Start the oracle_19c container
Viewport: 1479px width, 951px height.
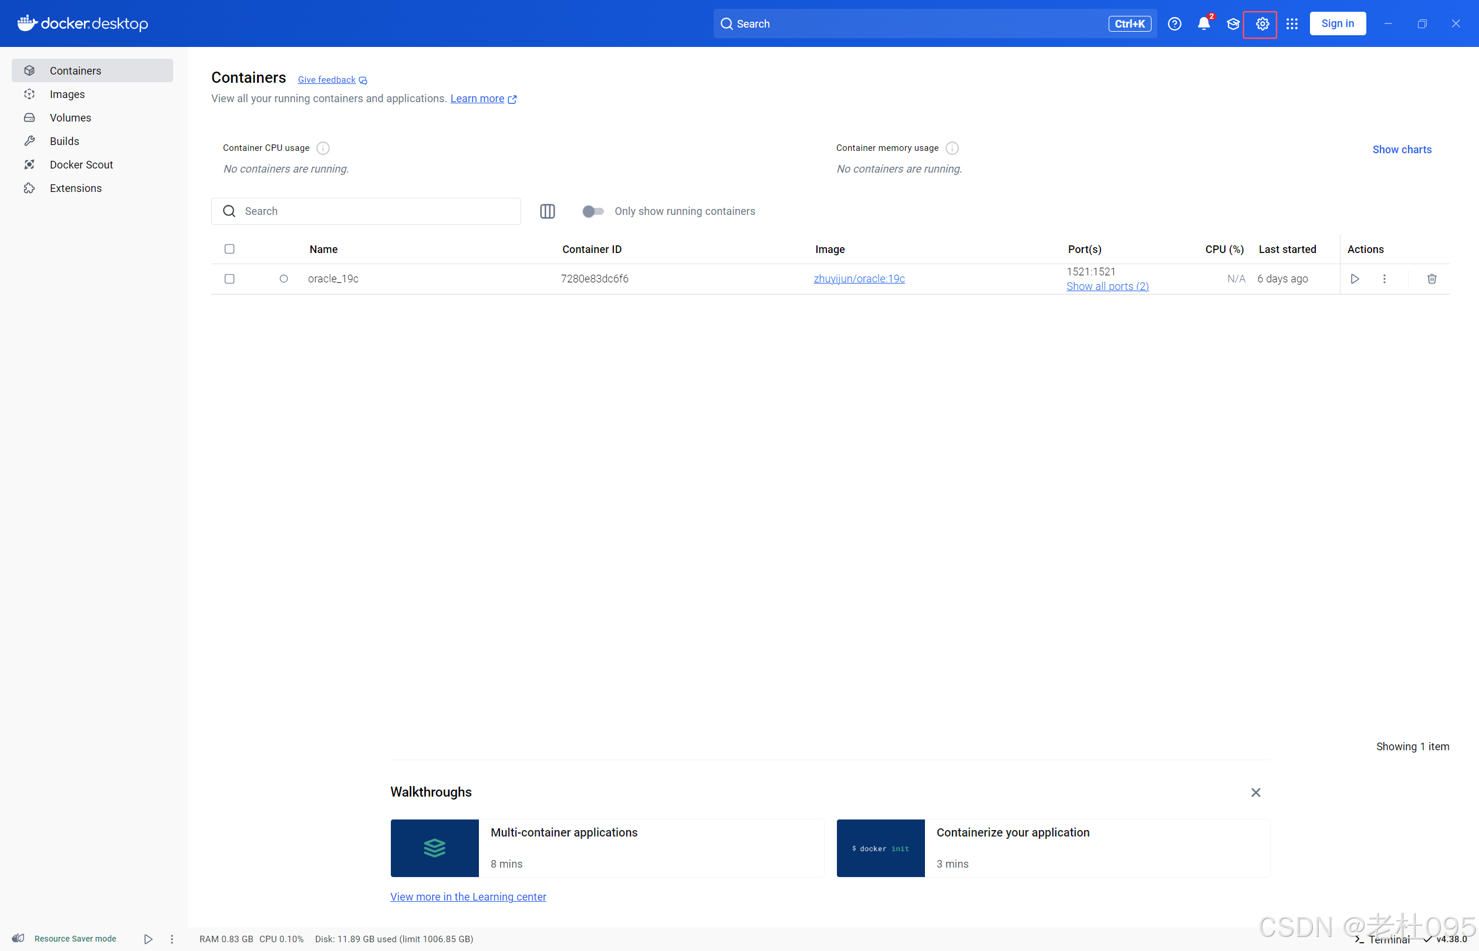(1355, 278)
